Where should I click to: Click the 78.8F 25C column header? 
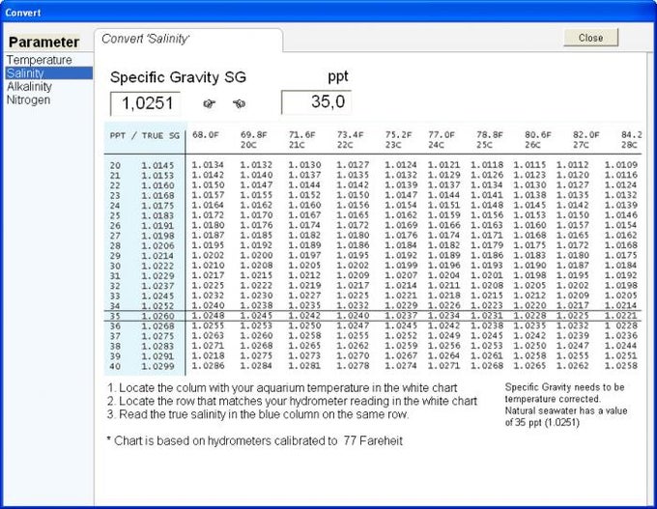point(490,140)
